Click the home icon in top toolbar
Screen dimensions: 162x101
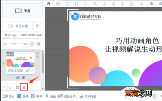pos(49,4)
